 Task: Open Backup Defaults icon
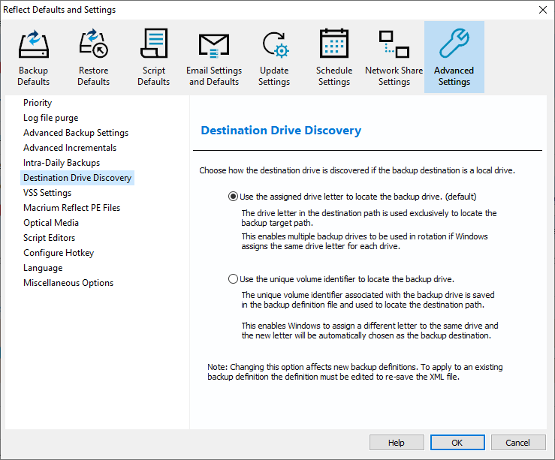(x=33, y=45)
